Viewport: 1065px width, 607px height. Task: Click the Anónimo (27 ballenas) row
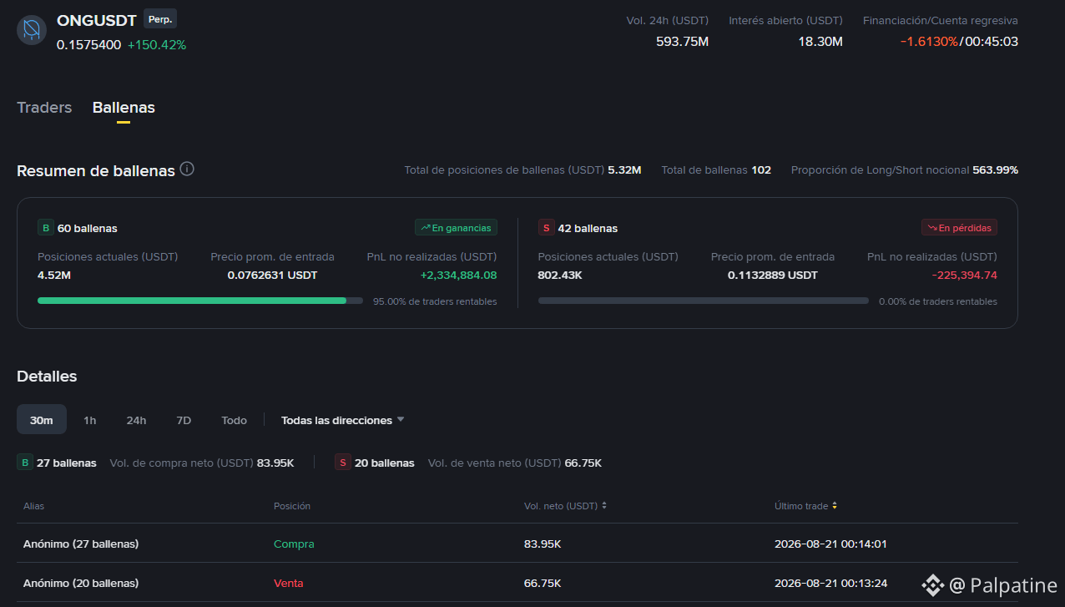coord(517,544)
